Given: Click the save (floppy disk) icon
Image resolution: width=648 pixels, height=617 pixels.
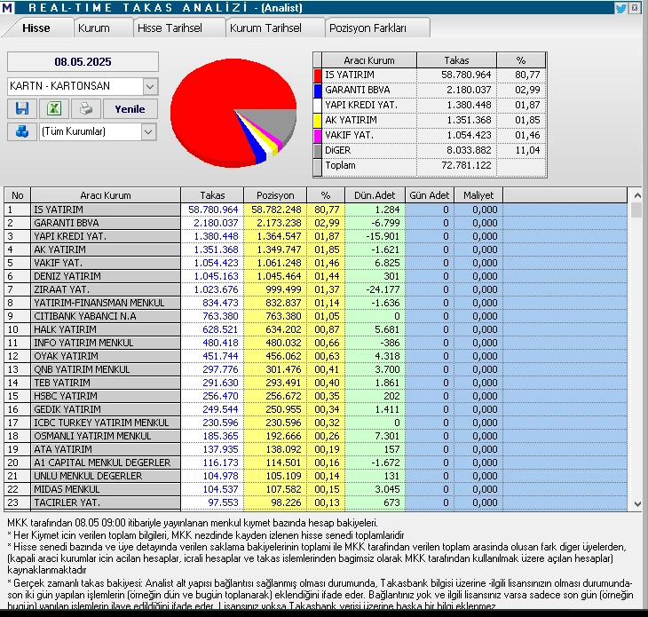Looking at the screenshot, I should point(22,108).
